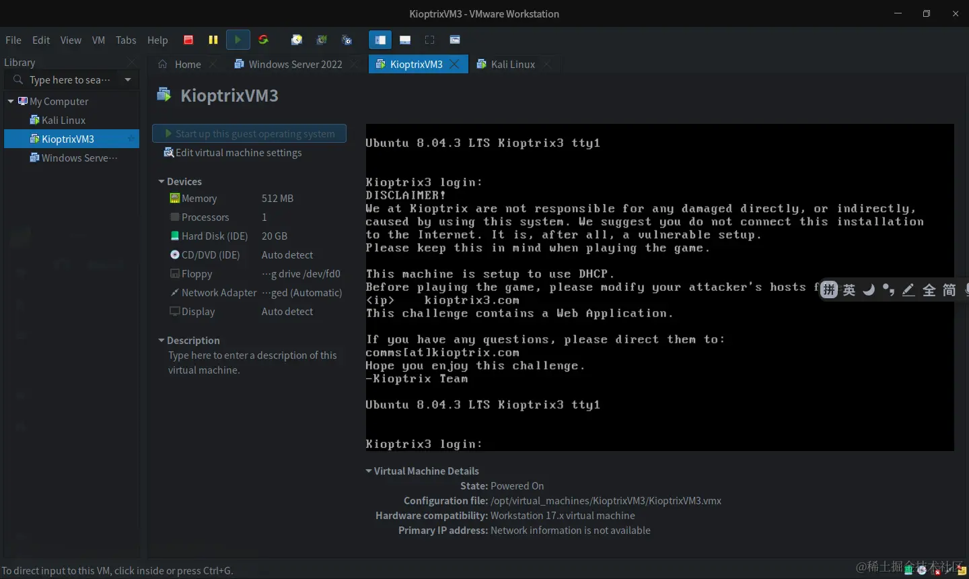Open the Tabs menu
The height and width of the screenshot is (579, 969).
point(126,40)
